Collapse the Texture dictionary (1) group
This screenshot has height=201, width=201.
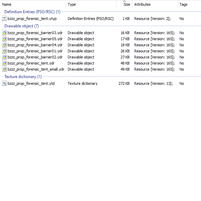point(23,77)
